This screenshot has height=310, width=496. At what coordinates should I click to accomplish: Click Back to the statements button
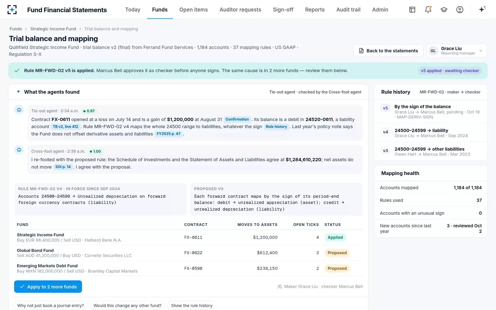tap(388, 51)
